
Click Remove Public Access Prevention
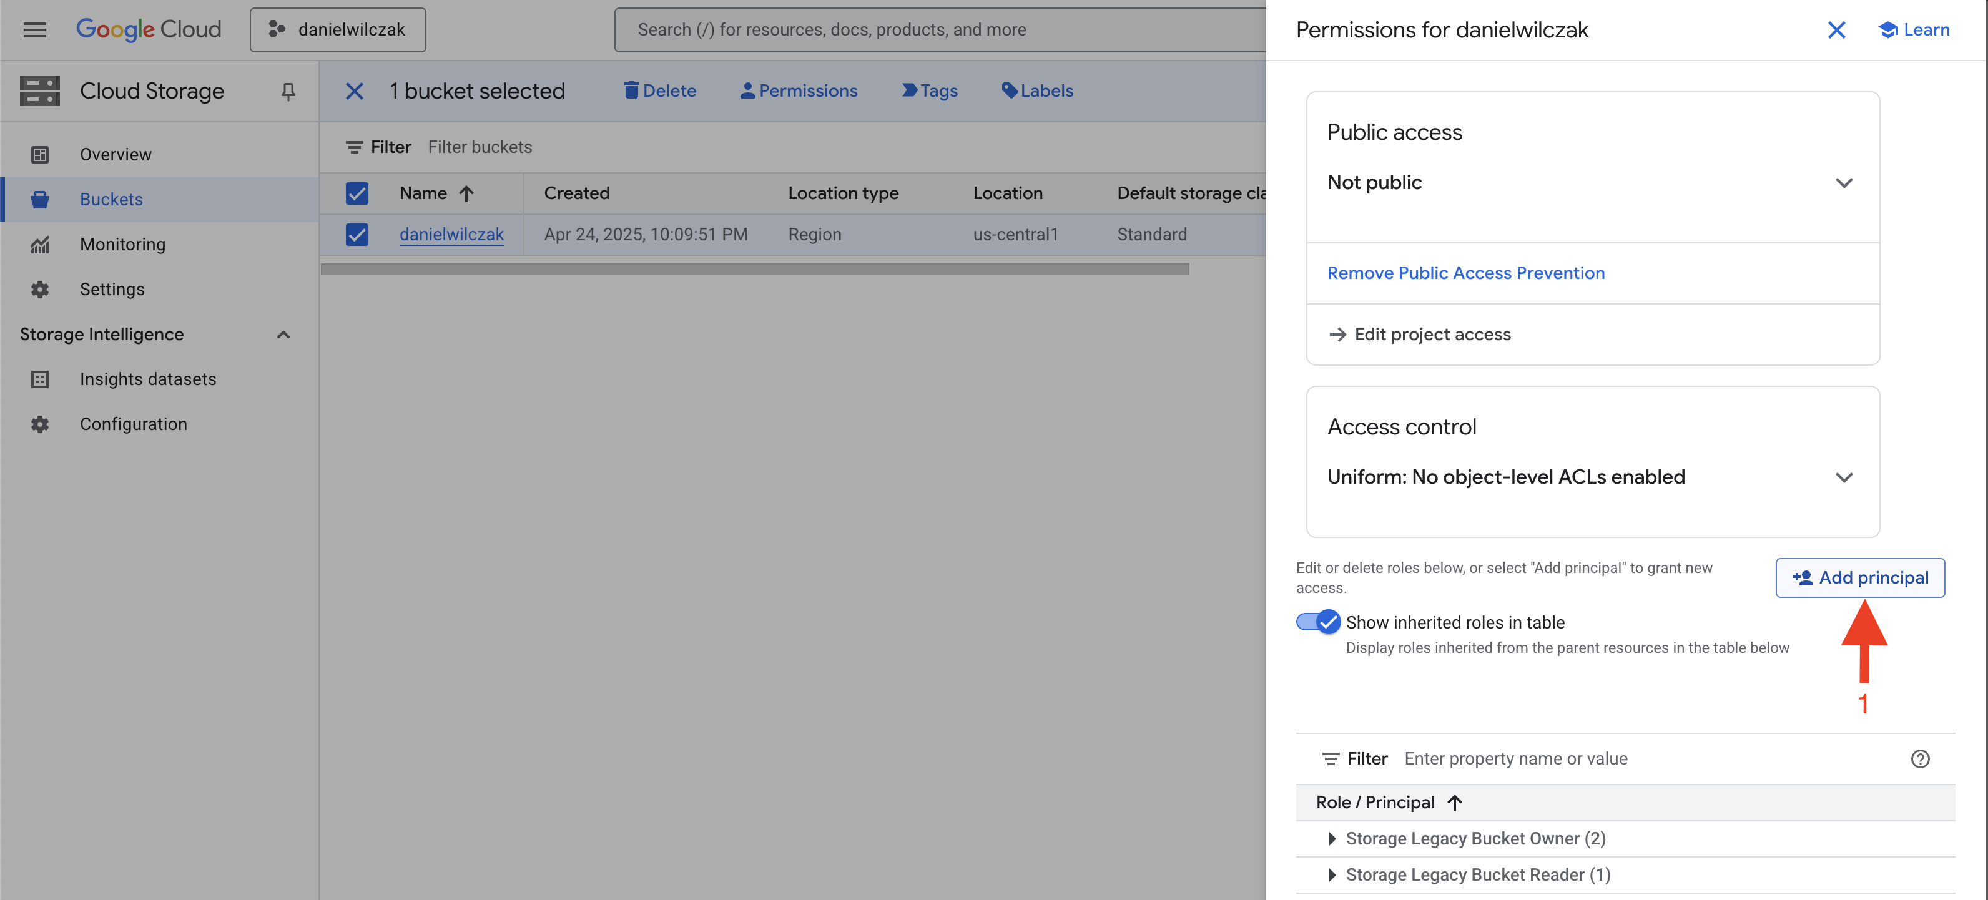[1465, 272]
